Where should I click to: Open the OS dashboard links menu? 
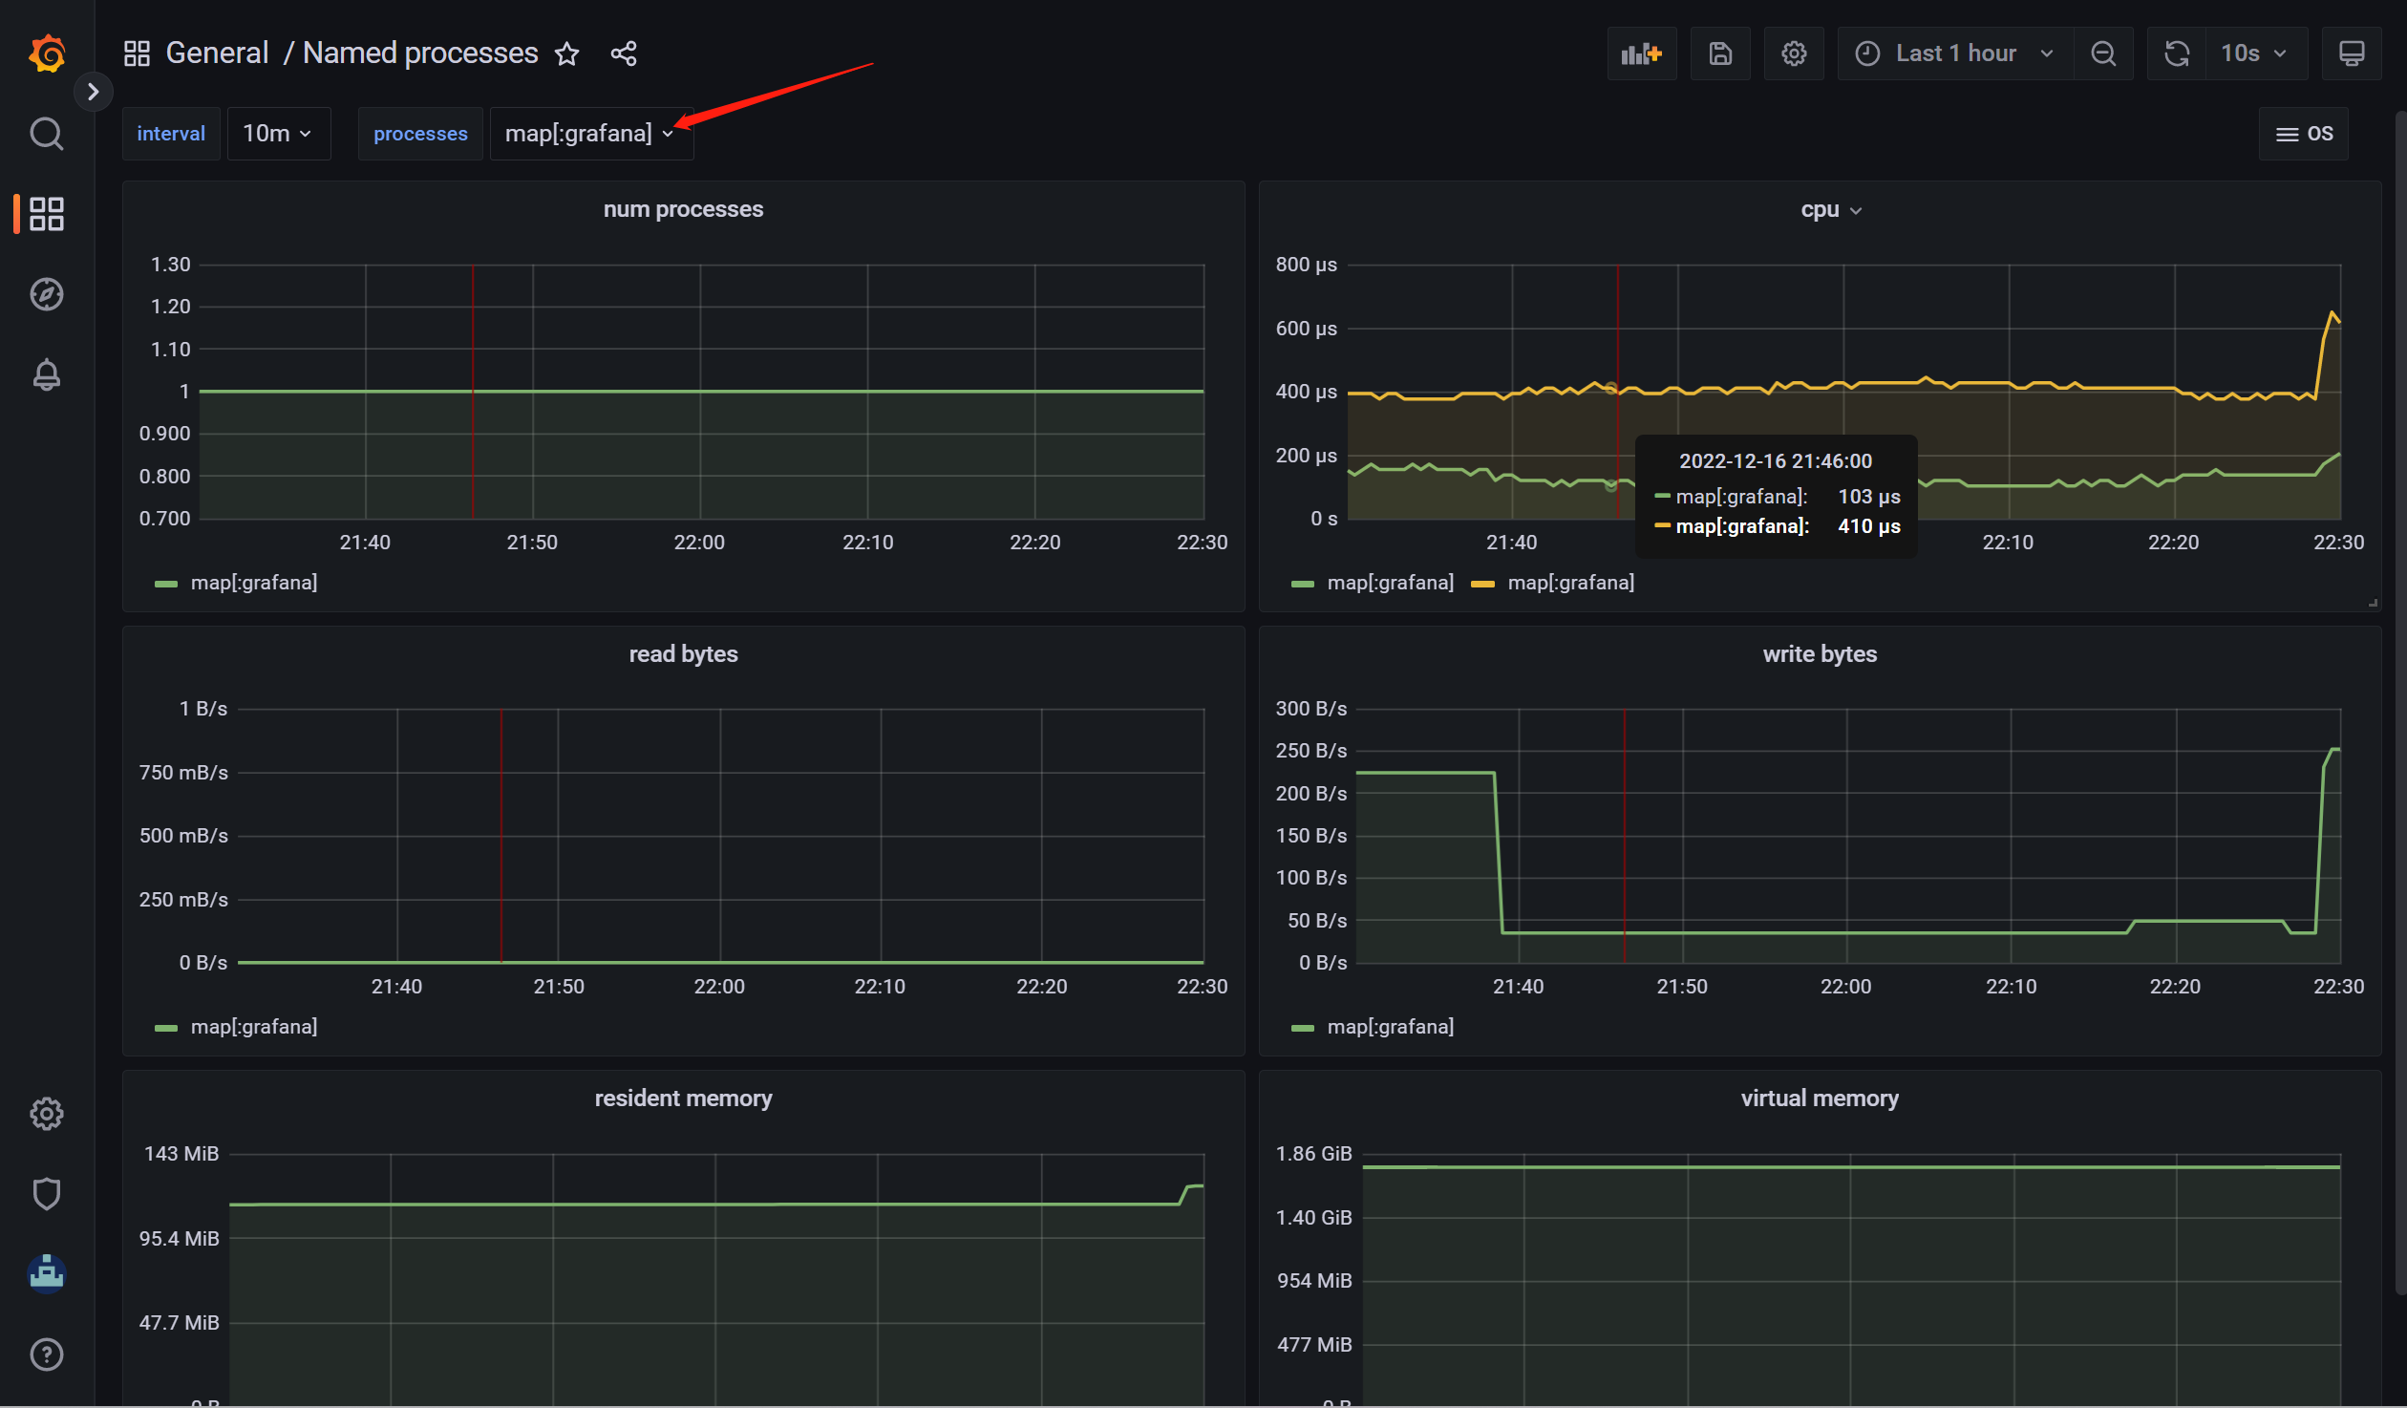point(2304,134)
